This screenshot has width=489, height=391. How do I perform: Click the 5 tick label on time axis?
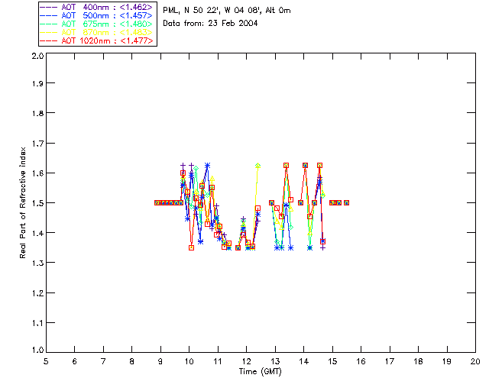point(46,360)
